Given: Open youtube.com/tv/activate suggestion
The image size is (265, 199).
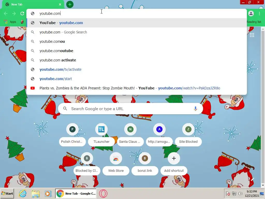Looking at the screenshot, I should [137, 69].
